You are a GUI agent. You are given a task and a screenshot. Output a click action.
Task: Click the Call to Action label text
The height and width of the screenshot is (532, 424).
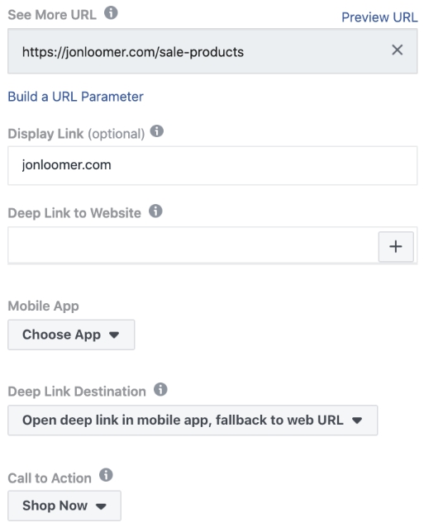click(50, 478)
